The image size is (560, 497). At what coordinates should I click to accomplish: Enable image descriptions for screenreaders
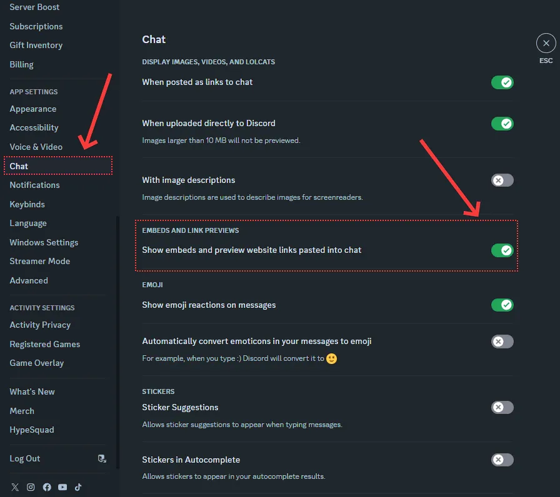point(502,180)
